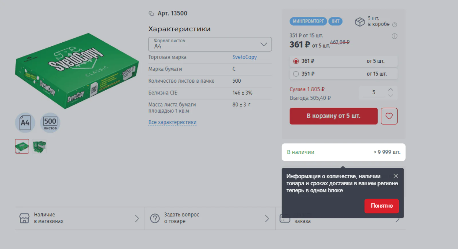Screen dimensions: 458x249
Task: Click Белизна CIE value 146 ± 3%
Action: (x=242, y=93)
